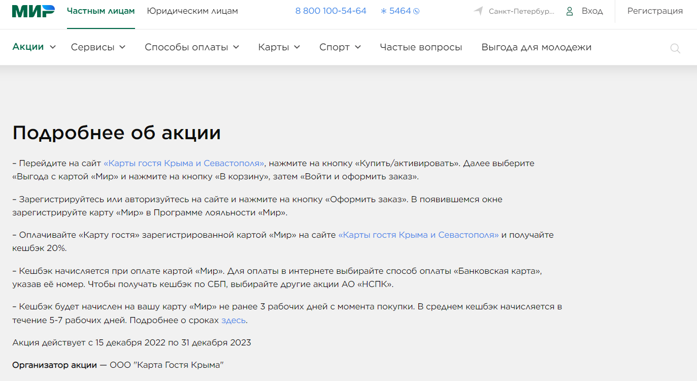
Task: Open the Карты dropdown
Action: [x=274, y=46]
